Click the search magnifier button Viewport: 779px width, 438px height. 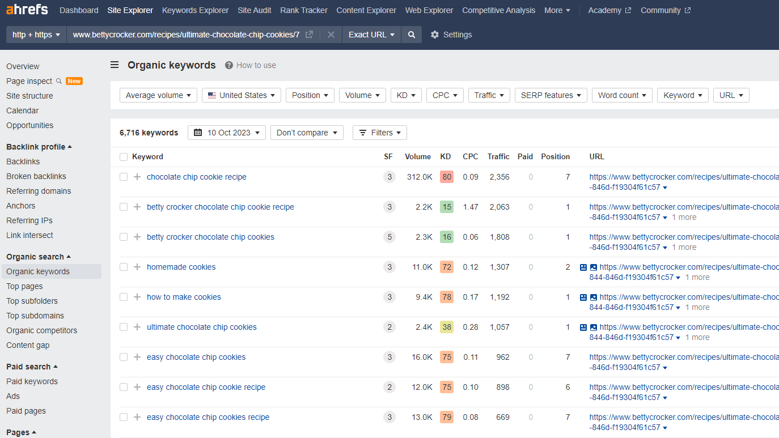412,35
